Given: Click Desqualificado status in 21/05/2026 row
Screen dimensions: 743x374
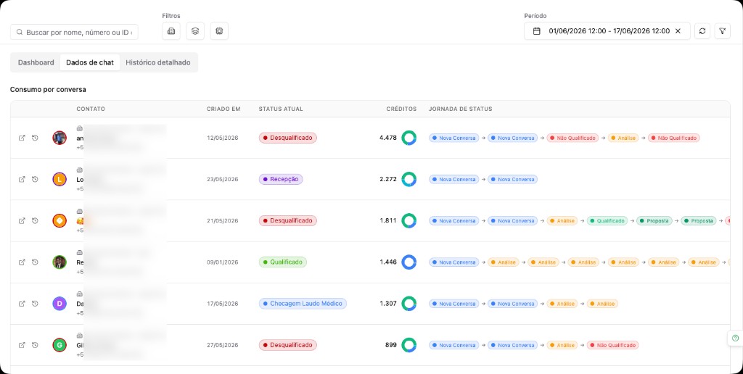Looking at the screenshot, I should click(x=287, y=220).
